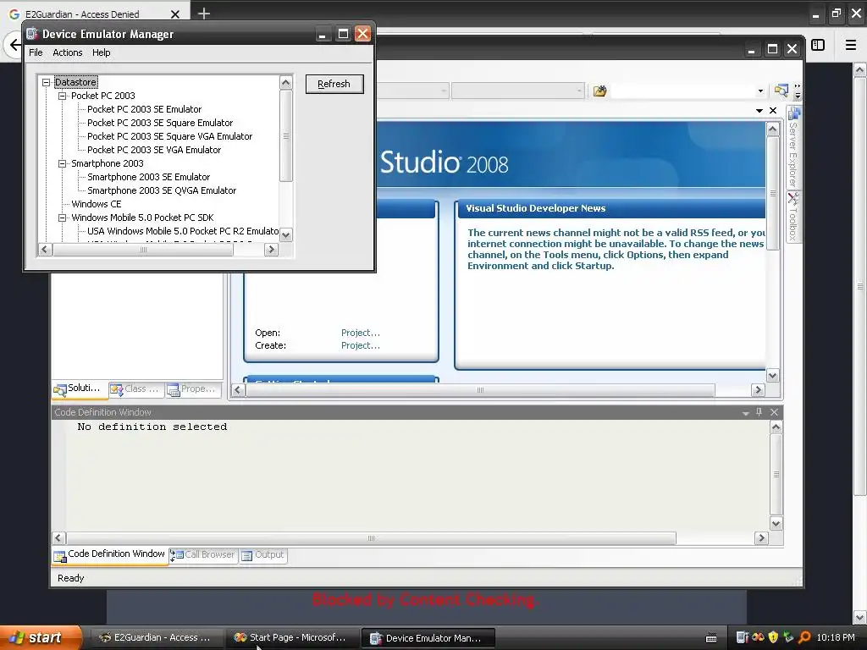Close the Start Page document tab

click(x=773, y=111)
